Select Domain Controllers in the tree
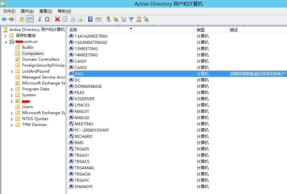This screenshot has height=194, width=287. [41, 59]
